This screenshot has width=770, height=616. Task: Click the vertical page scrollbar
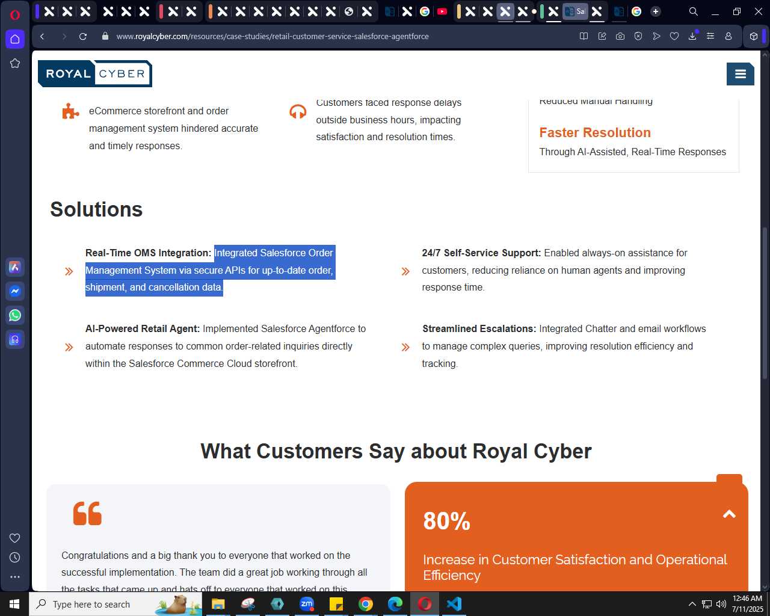(x=765, y=303)
